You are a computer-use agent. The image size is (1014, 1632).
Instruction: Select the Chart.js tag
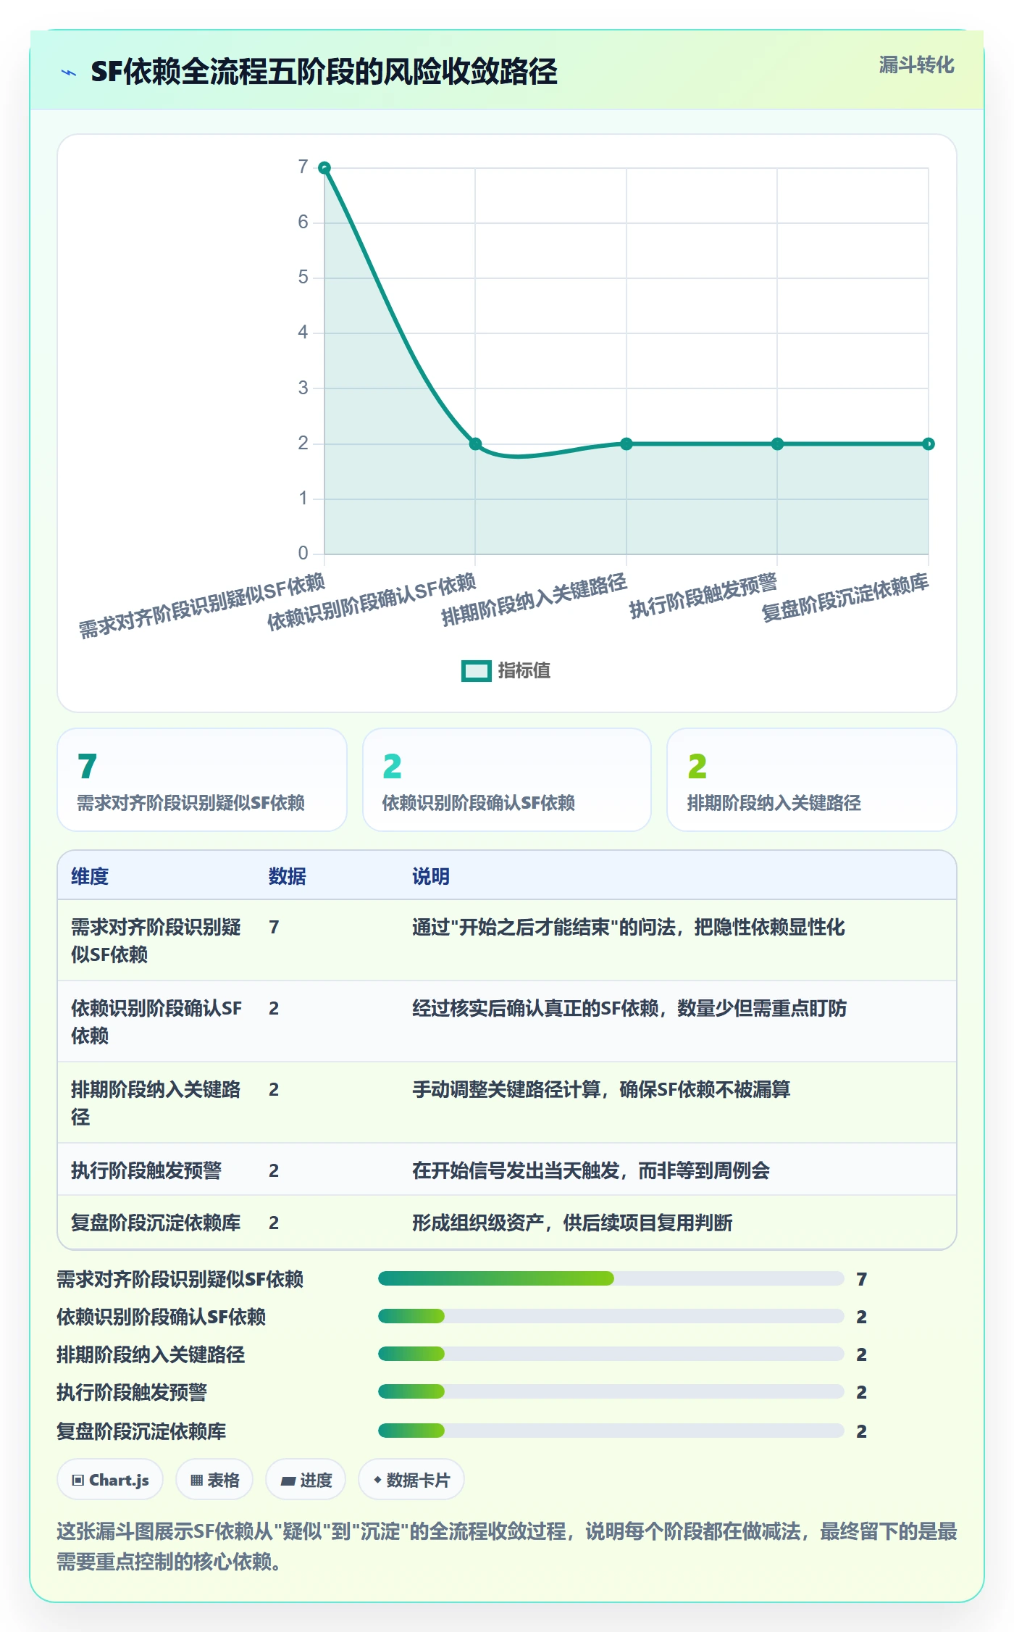click(110, 1480)
